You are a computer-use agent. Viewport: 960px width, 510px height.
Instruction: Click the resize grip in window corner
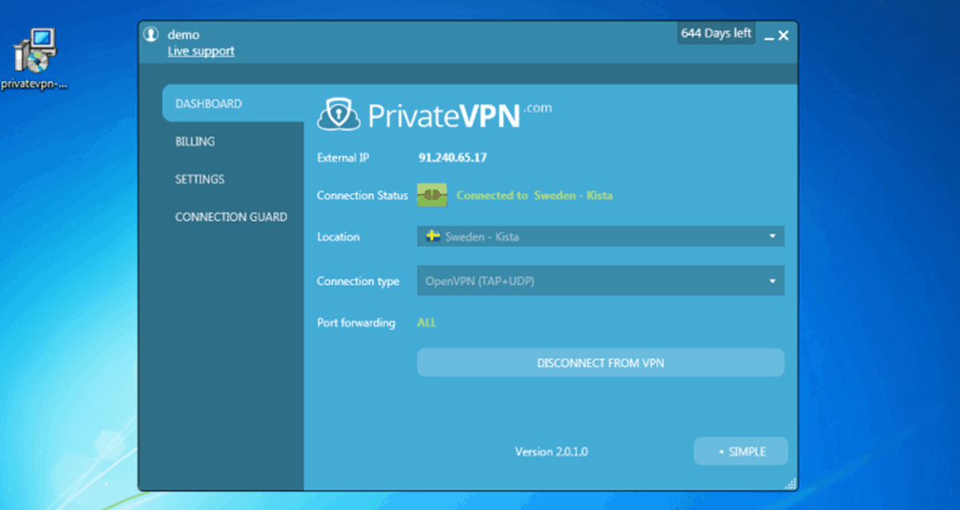coord(790,484)
